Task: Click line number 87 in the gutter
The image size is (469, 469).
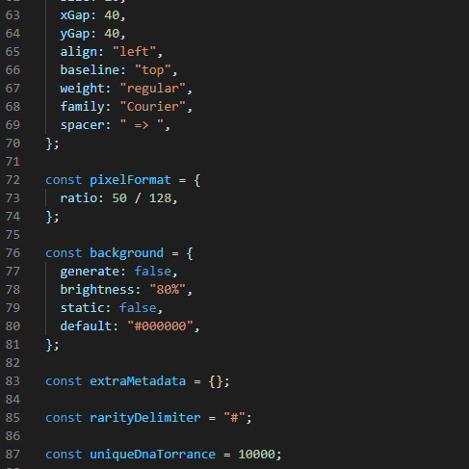Action: (x=13, y=455)
